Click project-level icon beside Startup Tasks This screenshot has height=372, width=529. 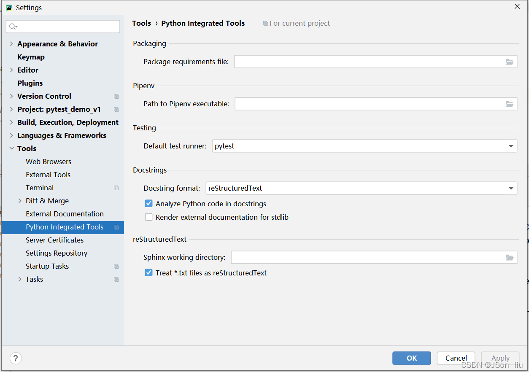click(x=116, y=267)
